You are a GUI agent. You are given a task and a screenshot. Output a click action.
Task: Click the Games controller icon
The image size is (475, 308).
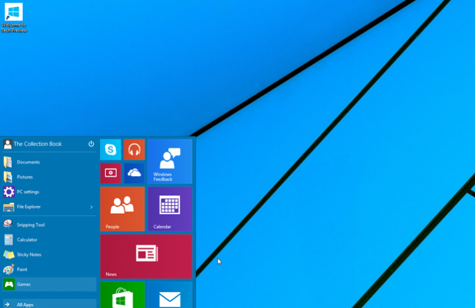pyautogui.click(x=9, y=284)
